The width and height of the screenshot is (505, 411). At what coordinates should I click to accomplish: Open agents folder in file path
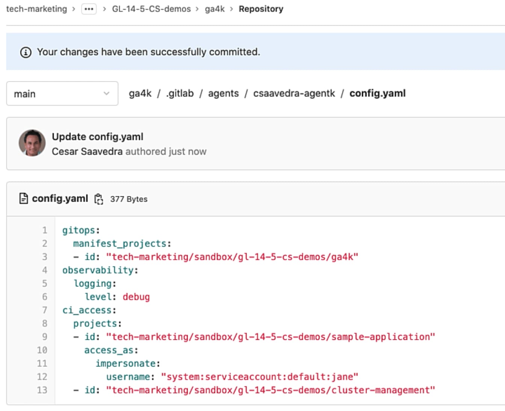[224, 94]
